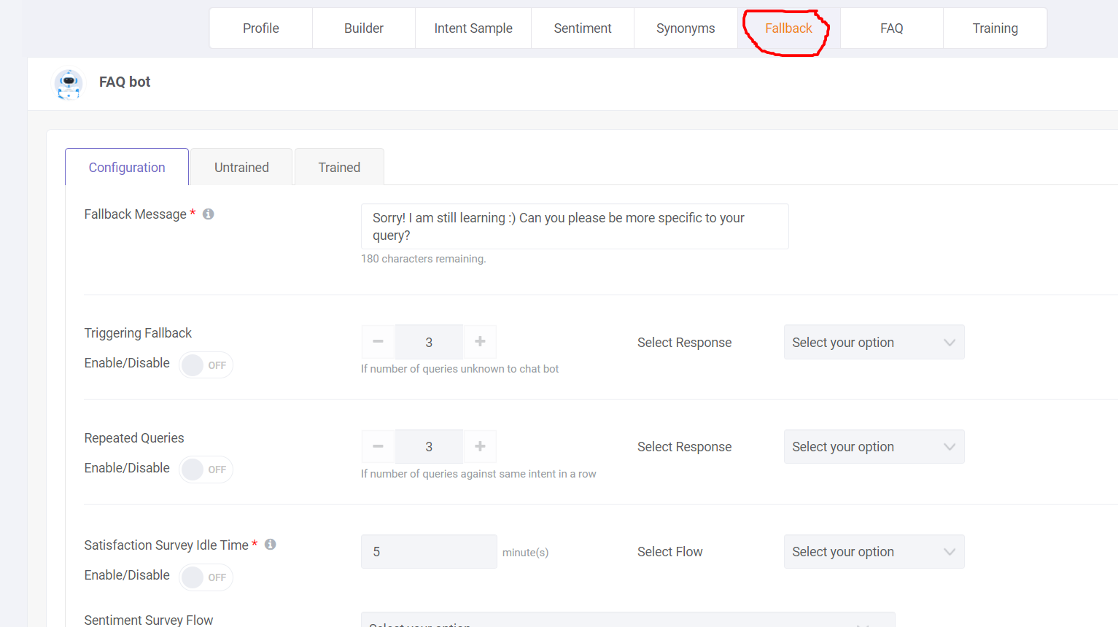Open the Synonyms tab
This screenshot has width=1118, height=627.
[x=686, y=28]
